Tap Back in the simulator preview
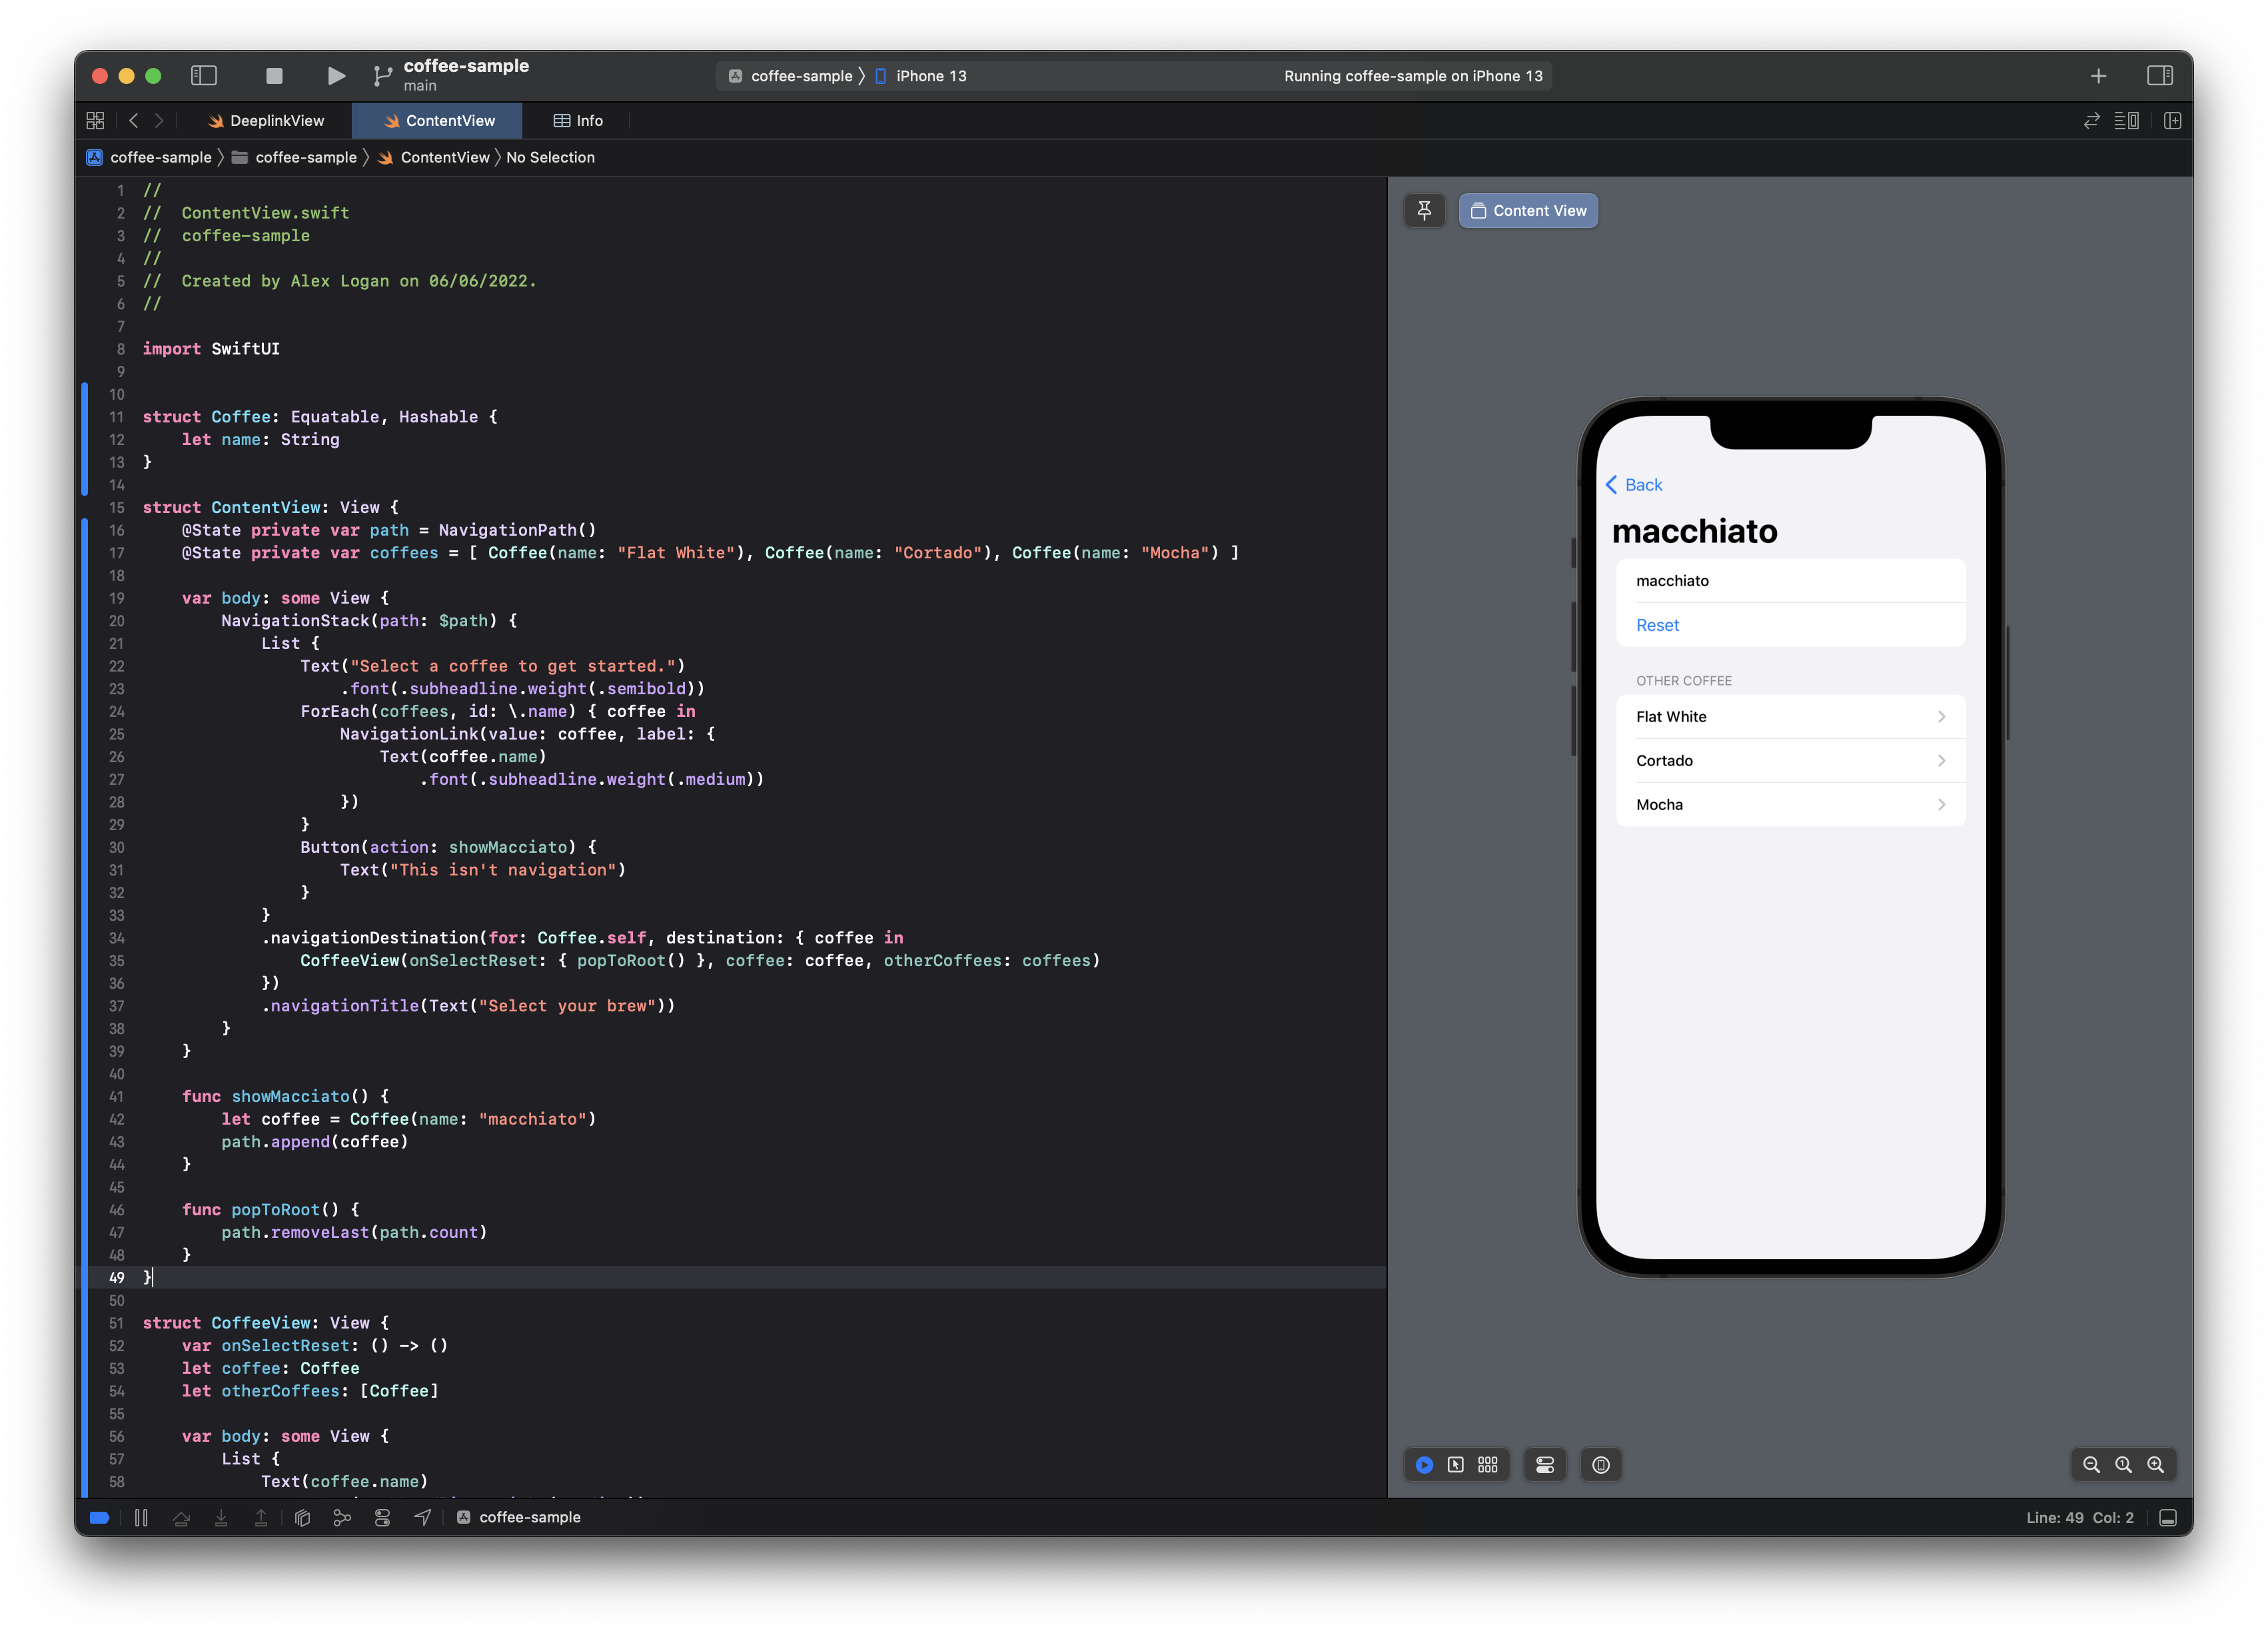 (1634, 485)
